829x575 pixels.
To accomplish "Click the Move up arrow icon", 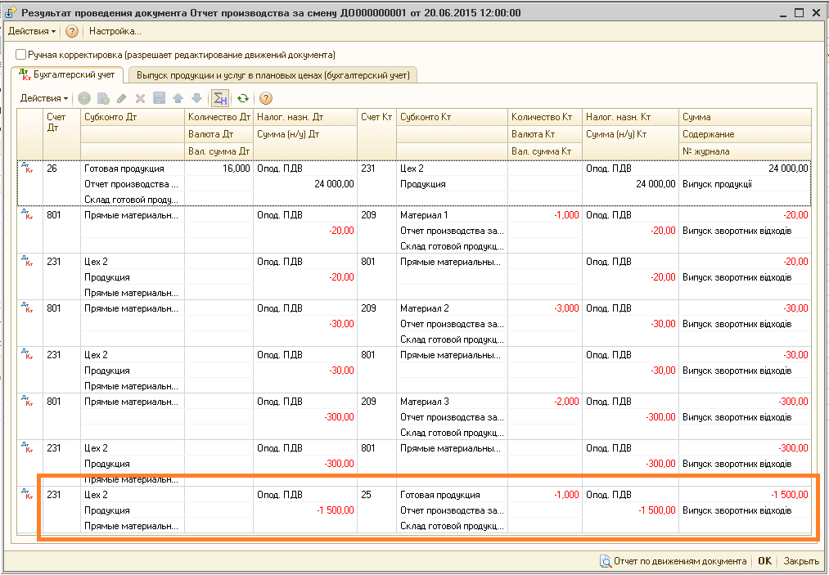I will coord(178,98).
